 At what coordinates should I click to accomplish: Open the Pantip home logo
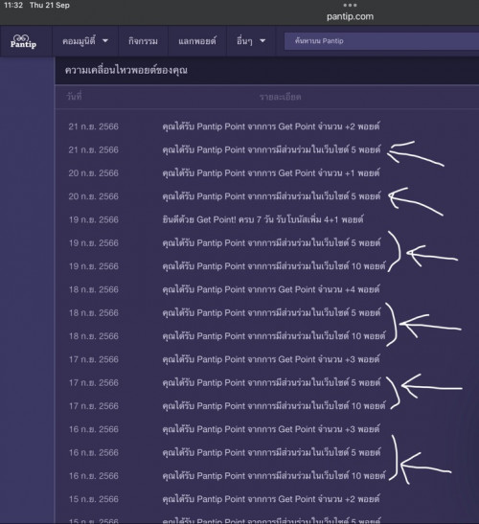tap(23, 41)
